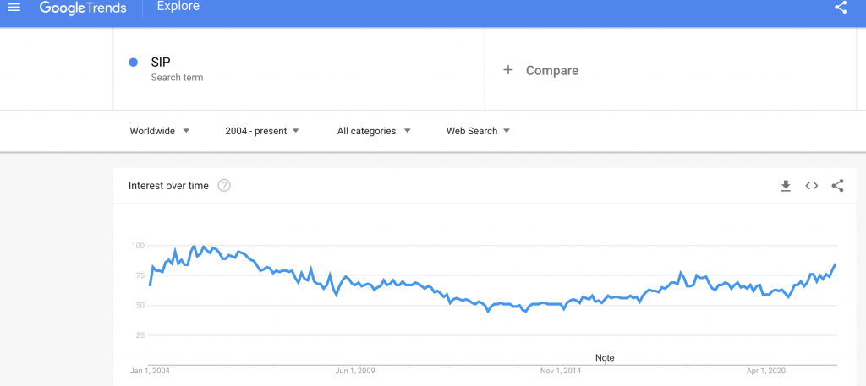Click the Note marker on chart
The image size is (866, 386).
click(x=605, y=357)
